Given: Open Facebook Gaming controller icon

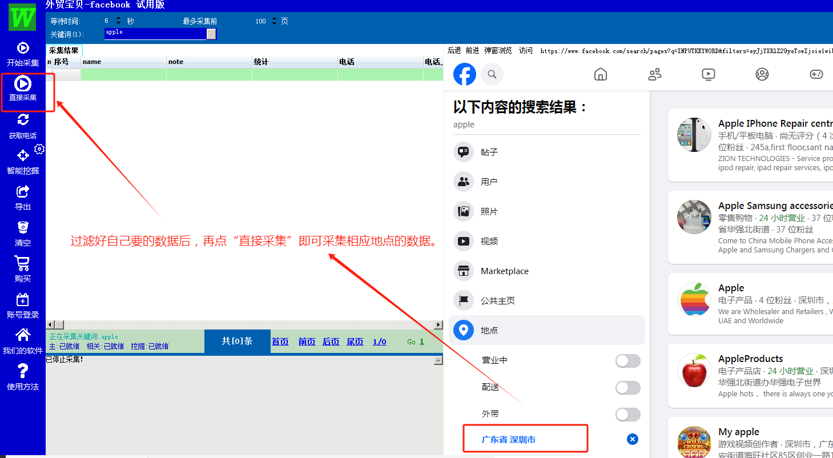Looking at the screenshot, I should 816,74.
